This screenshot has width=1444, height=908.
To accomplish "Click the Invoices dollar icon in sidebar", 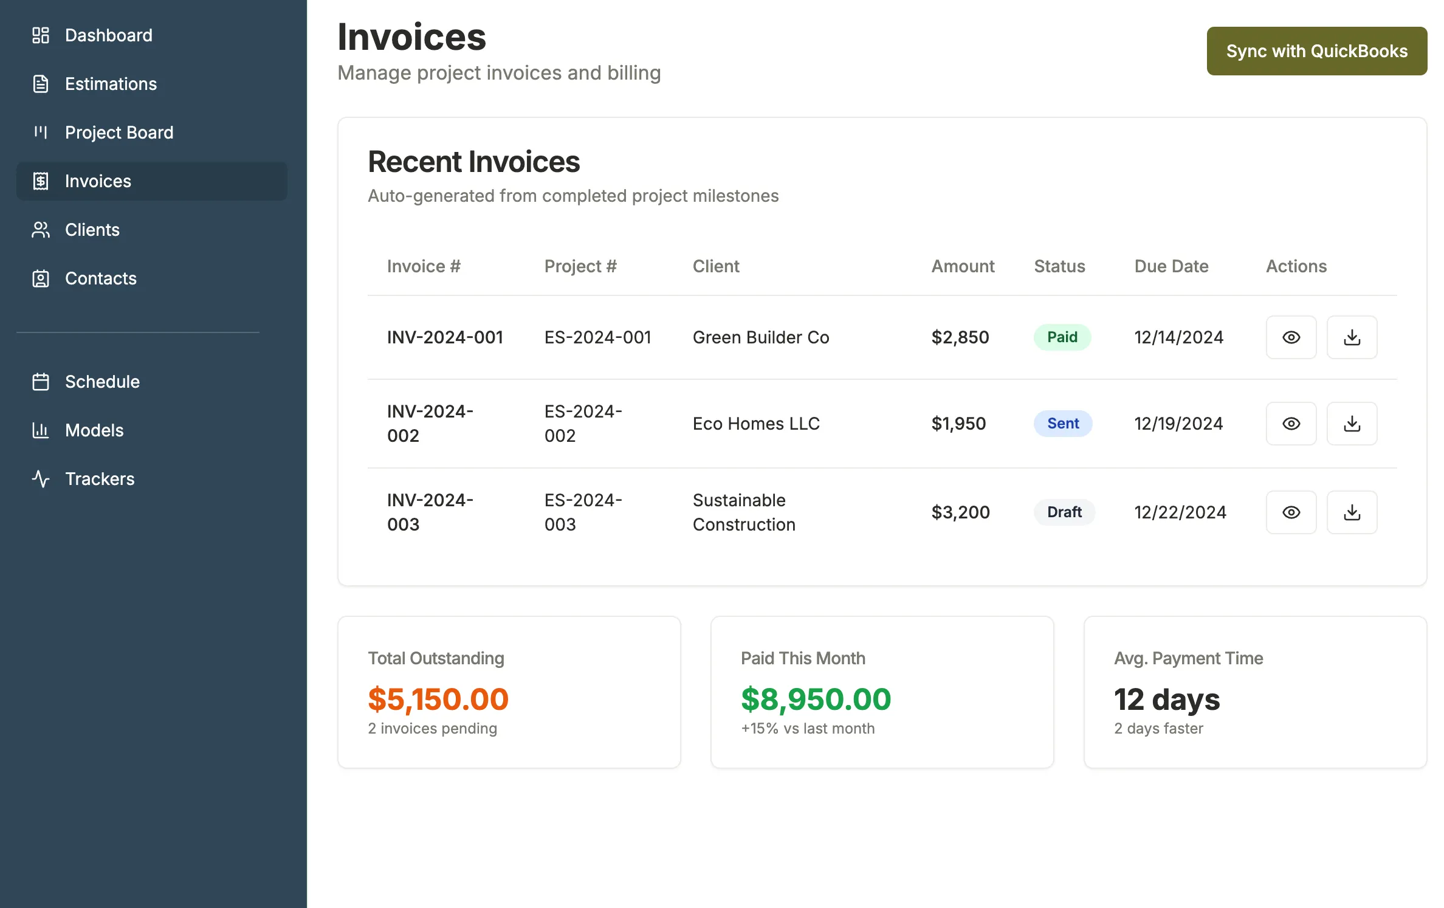I will pos(40,181).
